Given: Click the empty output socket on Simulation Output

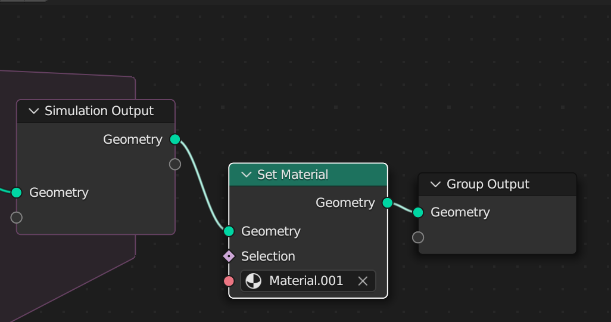Looking at the screenshot, I should (x=175, y=164).
